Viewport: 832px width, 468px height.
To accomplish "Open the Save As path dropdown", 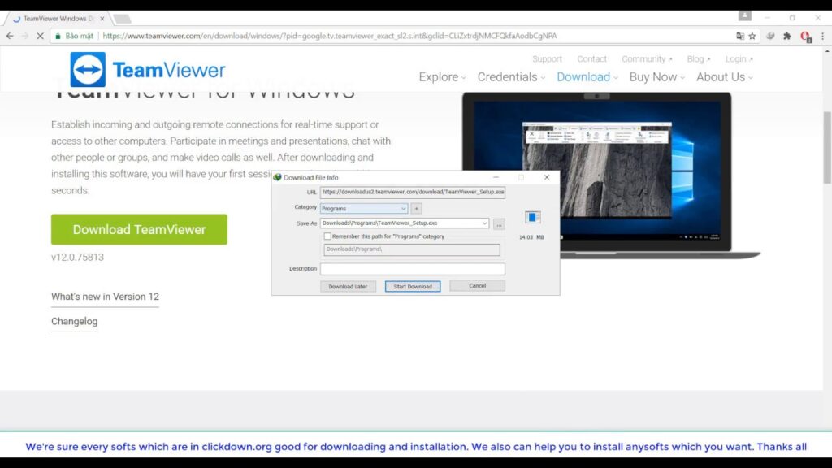I will tap(484, 223).
